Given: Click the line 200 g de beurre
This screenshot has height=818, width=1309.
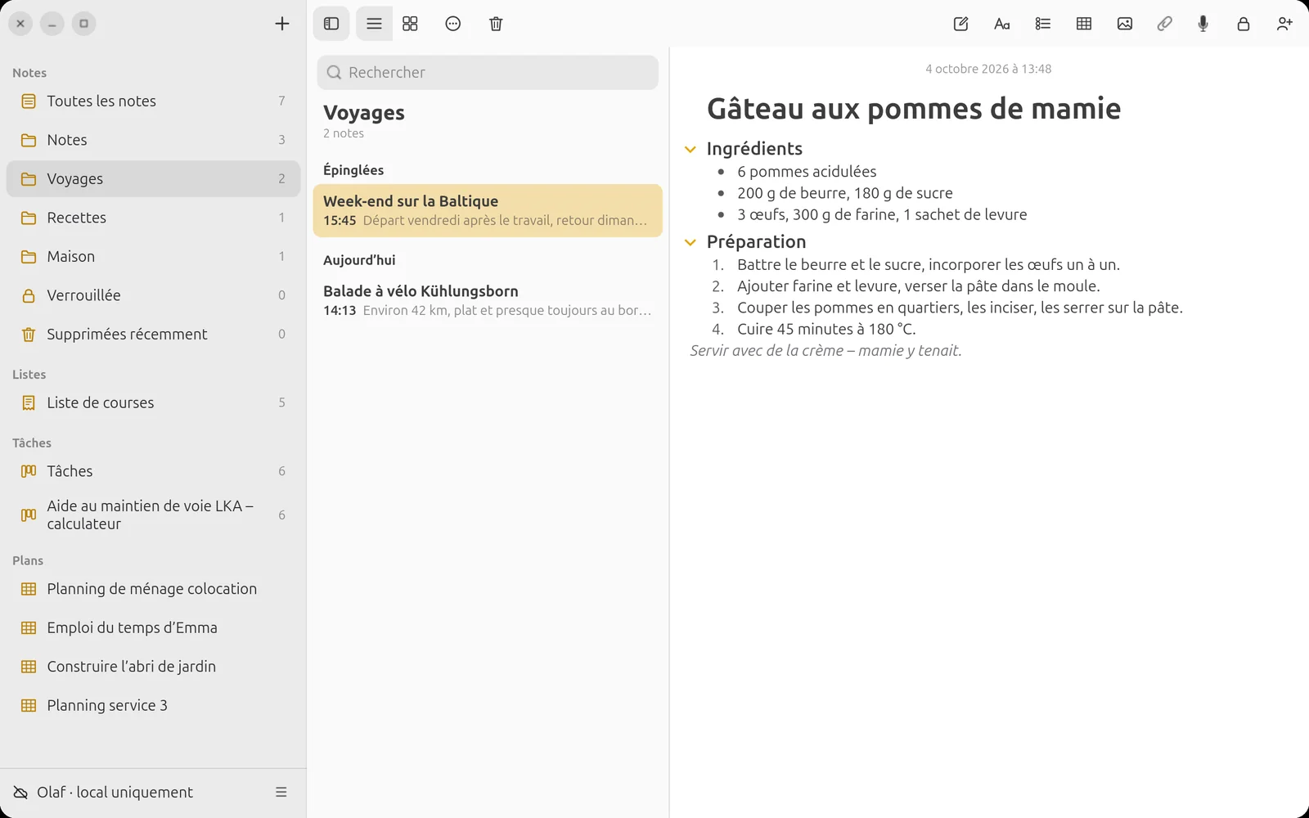Looking at the screenshot, I should click(845, 193).
